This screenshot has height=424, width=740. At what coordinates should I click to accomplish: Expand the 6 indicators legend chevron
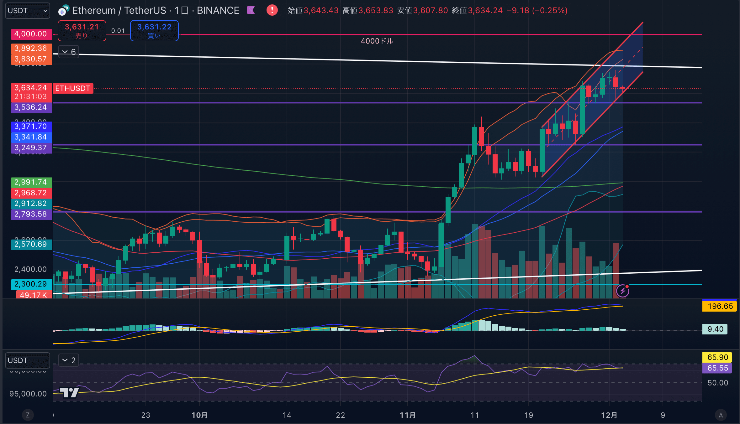69,52
